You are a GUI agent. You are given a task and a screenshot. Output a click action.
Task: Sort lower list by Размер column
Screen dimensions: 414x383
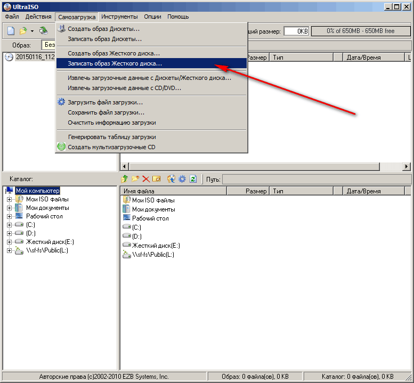click(248, 191)
